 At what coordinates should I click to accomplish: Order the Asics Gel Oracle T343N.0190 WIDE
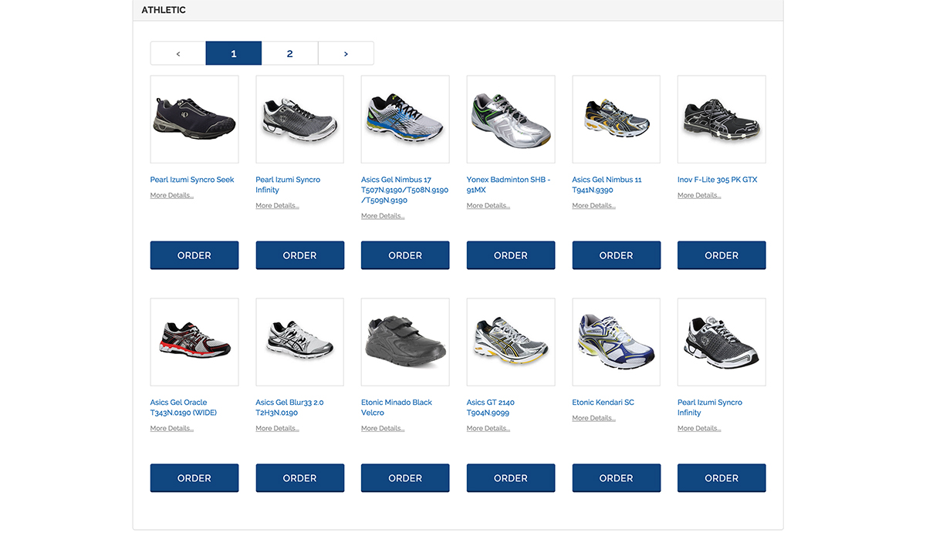pyautogui.click(x=194, y=477)
